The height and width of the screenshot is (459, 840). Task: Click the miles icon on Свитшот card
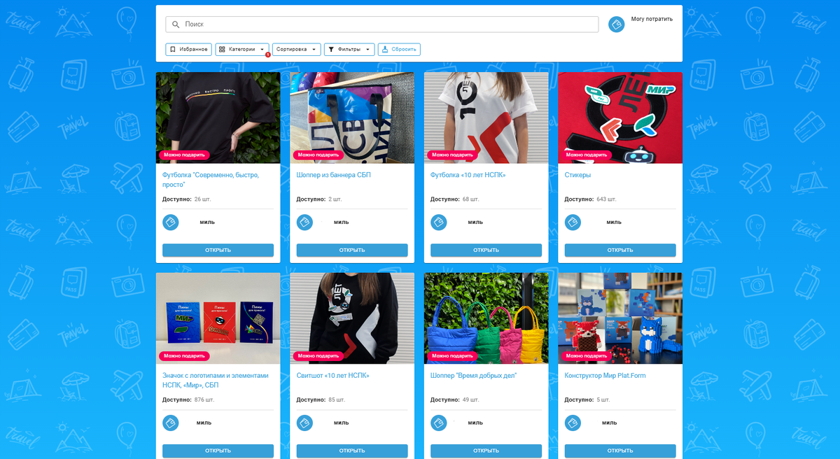(x=304, y=423)
